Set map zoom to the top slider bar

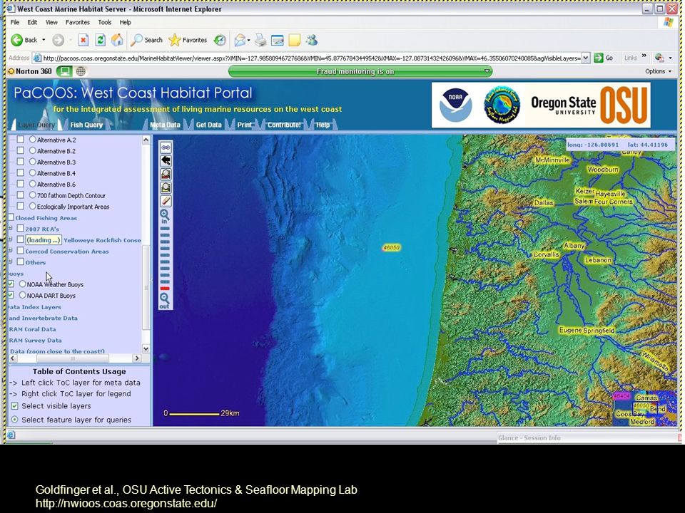(x=165, y=229)
